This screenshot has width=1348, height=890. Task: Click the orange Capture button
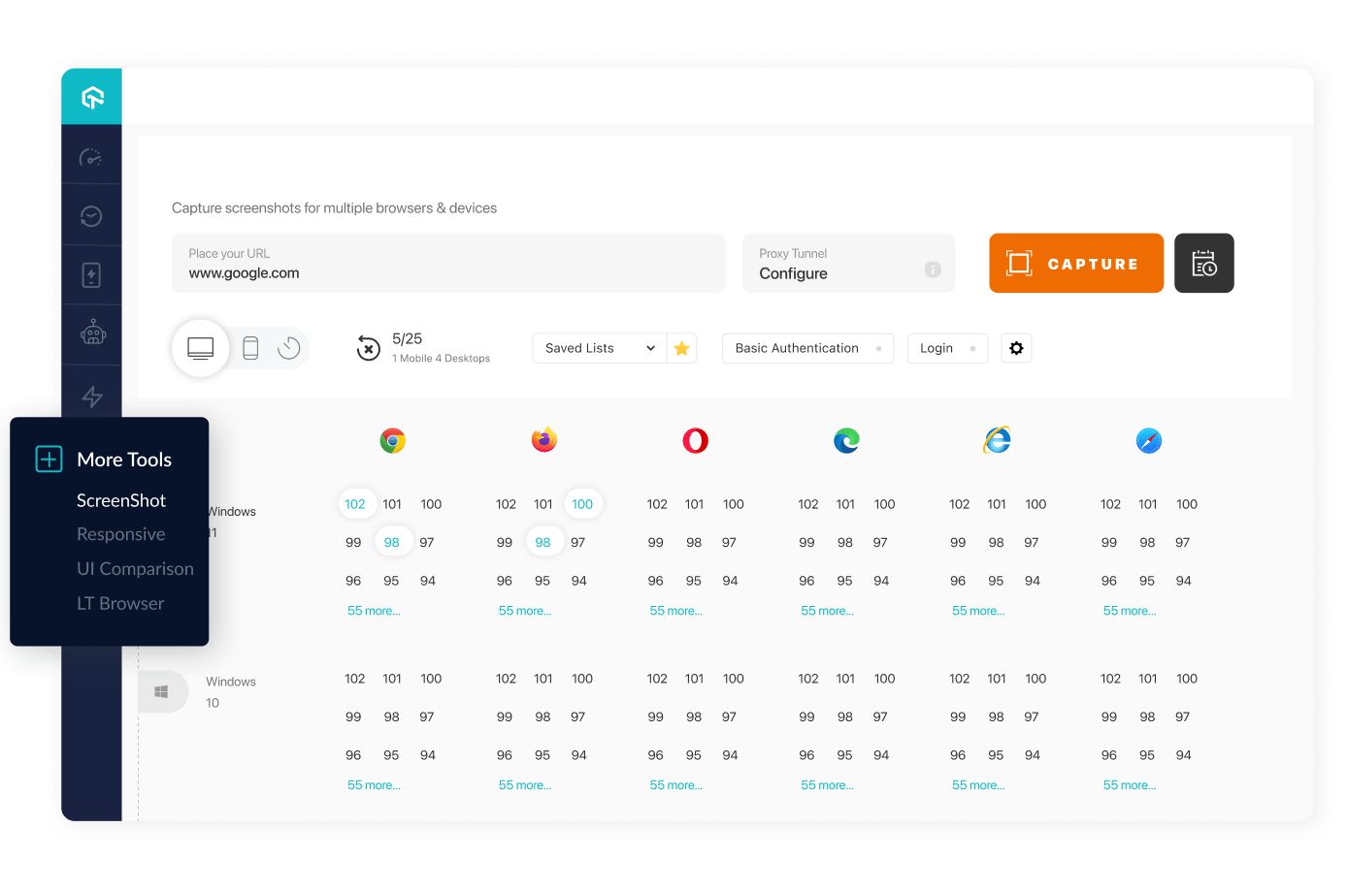1075,263
